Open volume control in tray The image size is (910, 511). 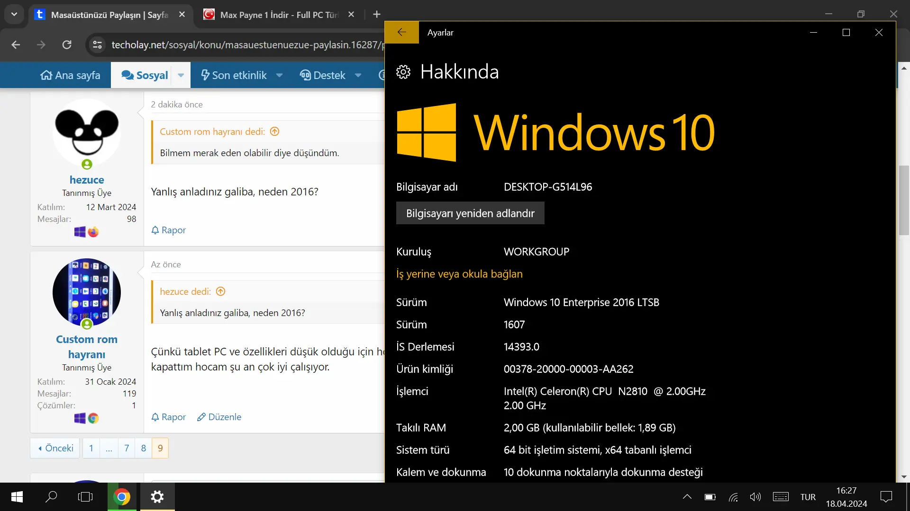tap(755, 497)
